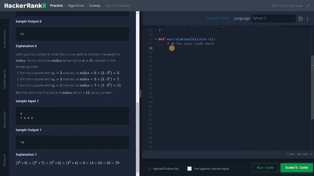Click the 'Sample Input 1' heading

click(27, 101)
